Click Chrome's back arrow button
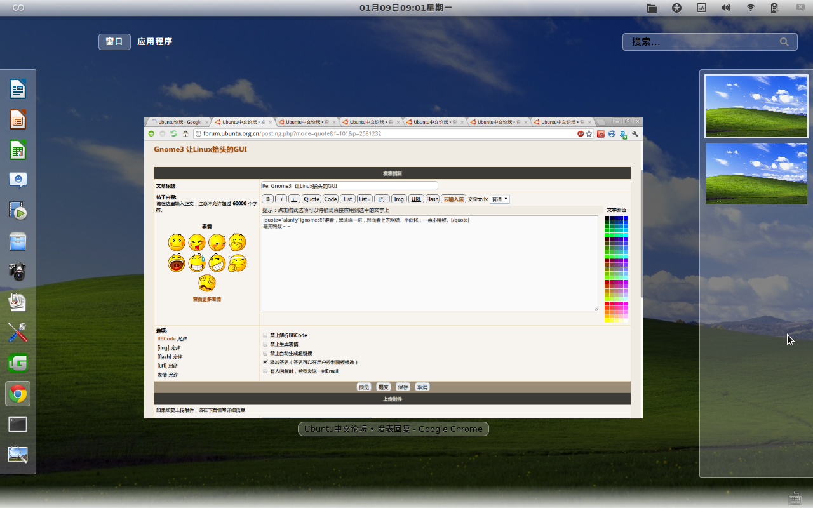Image resolution: width=813 pixels, height=508 pixels. pyautogui.click(x=151, y=134)
